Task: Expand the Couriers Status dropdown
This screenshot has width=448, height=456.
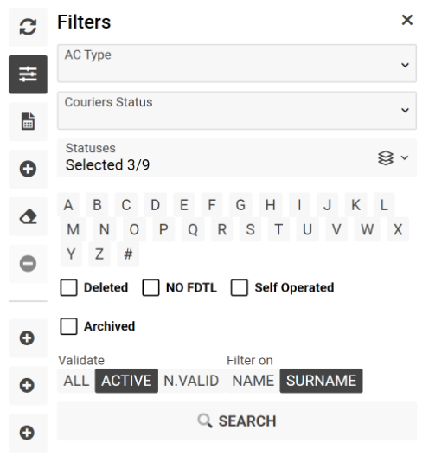Action: [237, 111]
